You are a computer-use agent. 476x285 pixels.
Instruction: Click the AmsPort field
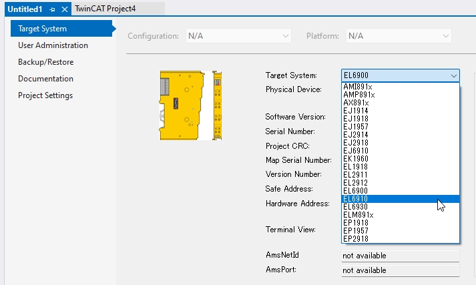pos(401,270)
